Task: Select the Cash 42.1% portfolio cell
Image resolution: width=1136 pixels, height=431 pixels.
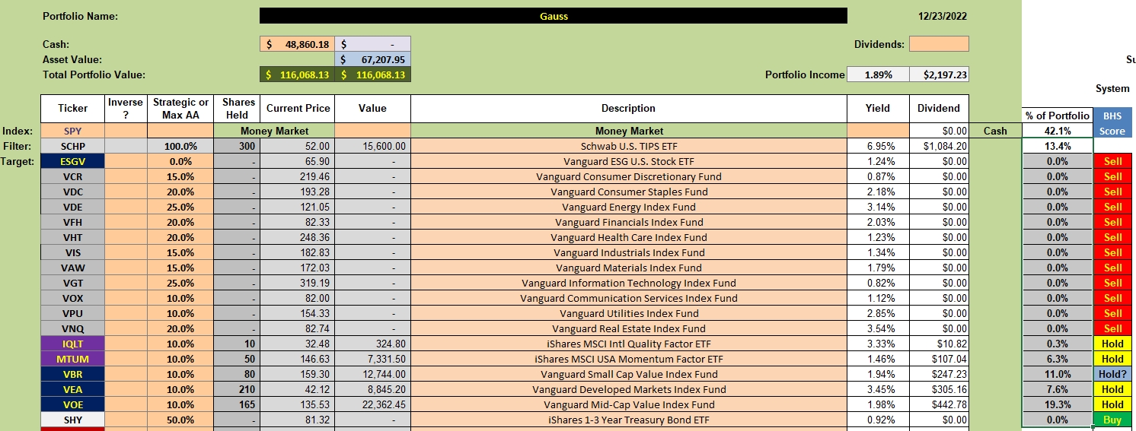Action: (x=1058, y=131)
